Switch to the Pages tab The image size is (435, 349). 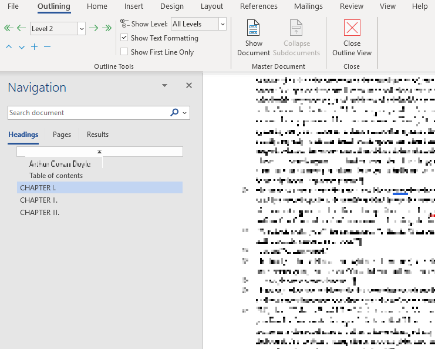(x=62, y=135)
